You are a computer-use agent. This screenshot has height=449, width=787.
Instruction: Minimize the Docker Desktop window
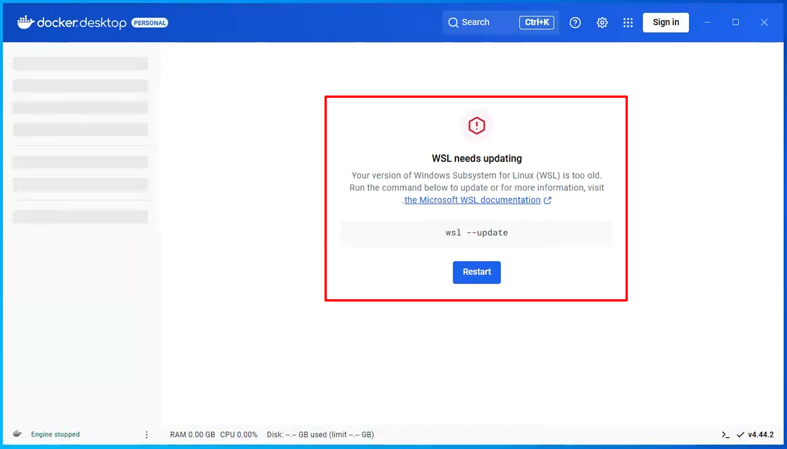tap(707, 22)
